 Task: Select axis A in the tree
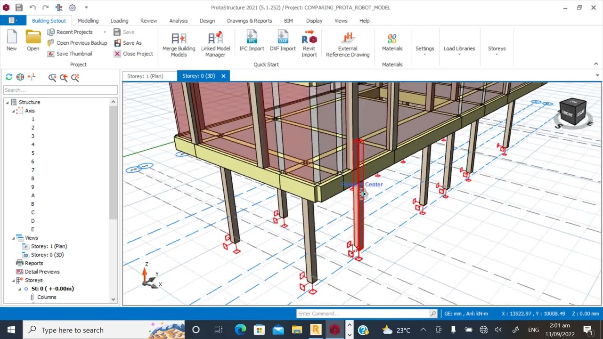(33, 195)
